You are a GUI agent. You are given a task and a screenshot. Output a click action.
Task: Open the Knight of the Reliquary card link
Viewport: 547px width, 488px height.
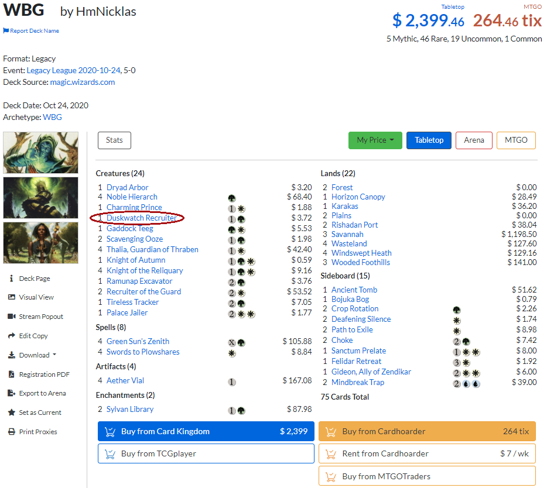click(145, 270)
